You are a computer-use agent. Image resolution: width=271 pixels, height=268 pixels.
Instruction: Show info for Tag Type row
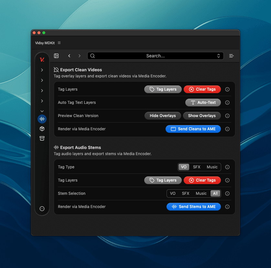pos(227,167)
